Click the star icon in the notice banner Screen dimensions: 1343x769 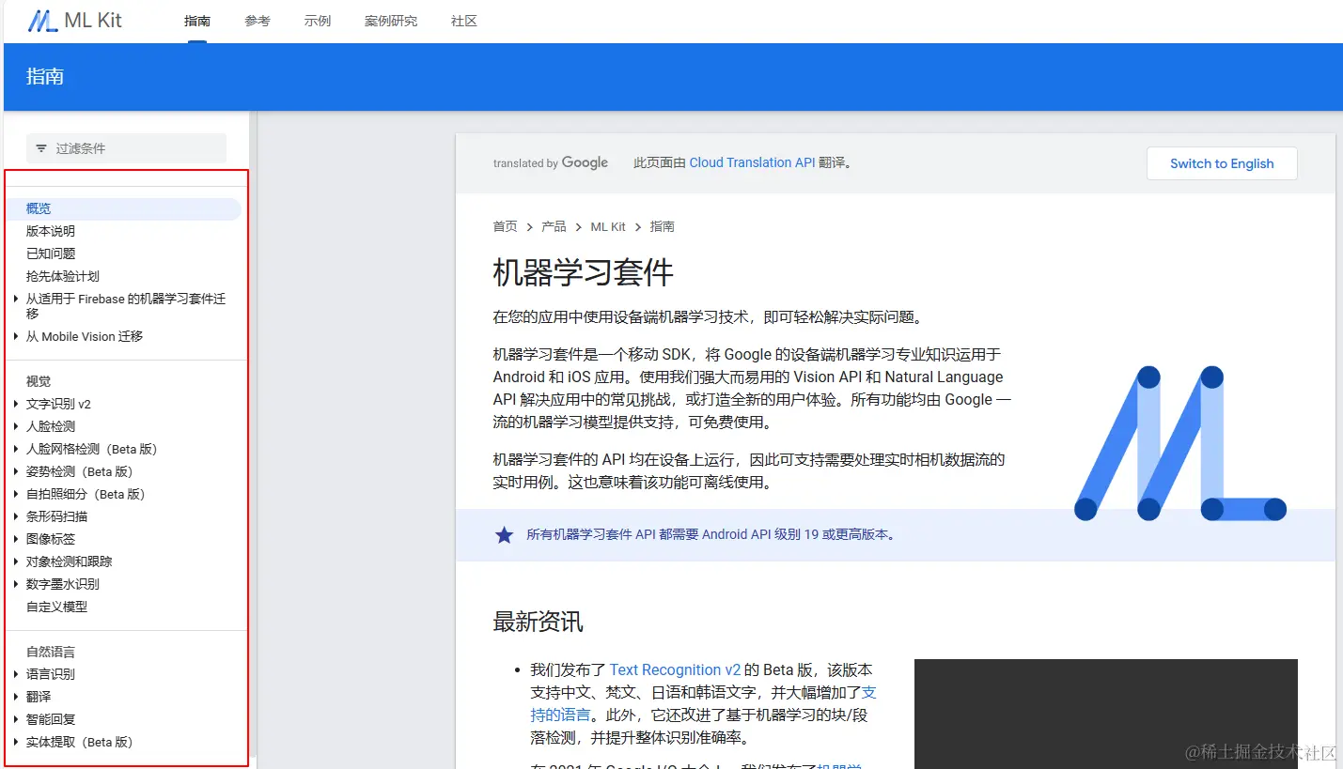point(505,535)
